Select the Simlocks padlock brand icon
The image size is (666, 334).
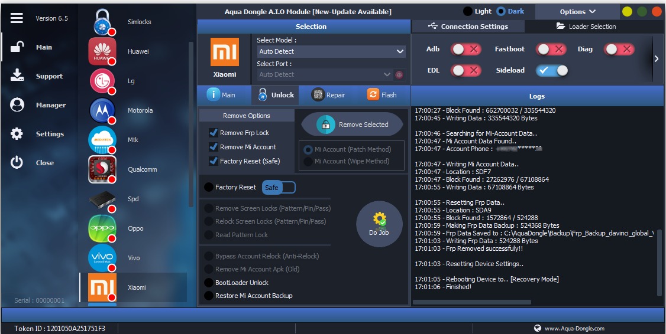coord(102,22)
